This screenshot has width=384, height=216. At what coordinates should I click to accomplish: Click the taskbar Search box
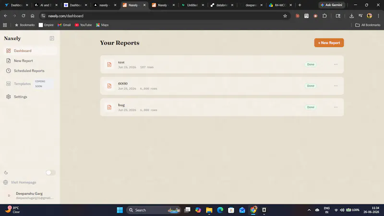(154, 210)
